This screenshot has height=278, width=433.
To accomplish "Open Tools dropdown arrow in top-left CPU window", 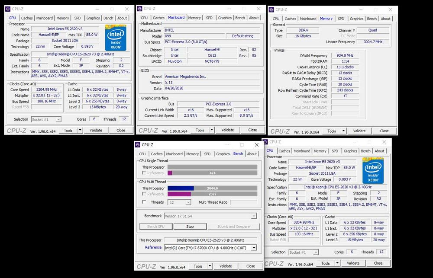I will pos(80,130).
